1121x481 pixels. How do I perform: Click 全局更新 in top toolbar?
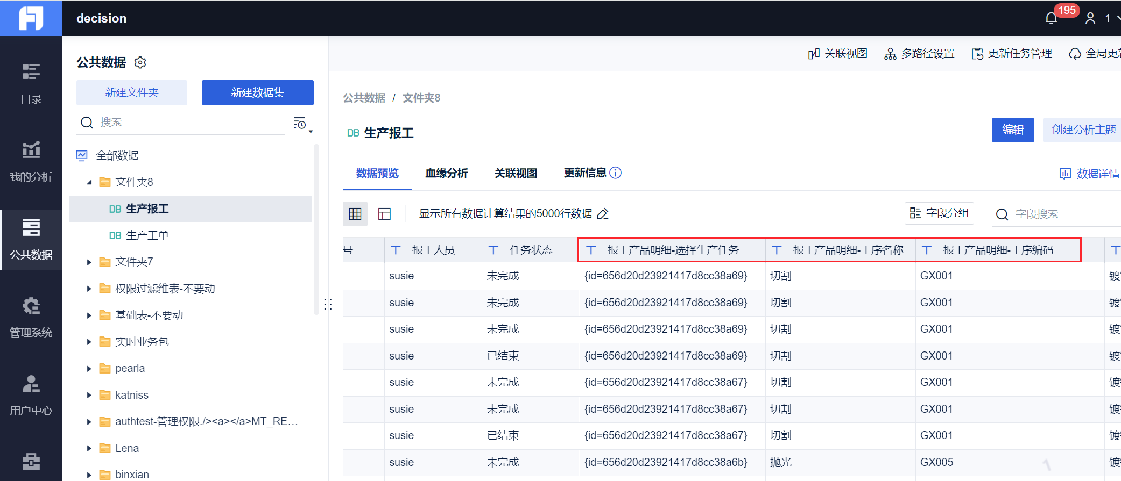click(1095, 53)
